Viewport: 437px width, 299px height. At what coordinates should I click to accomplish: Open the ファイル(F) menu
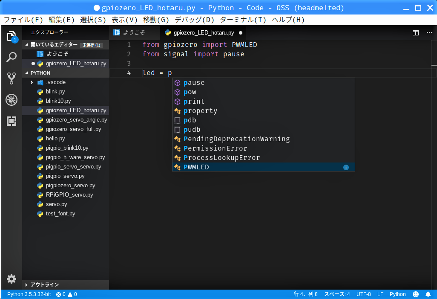coord(23,20)
